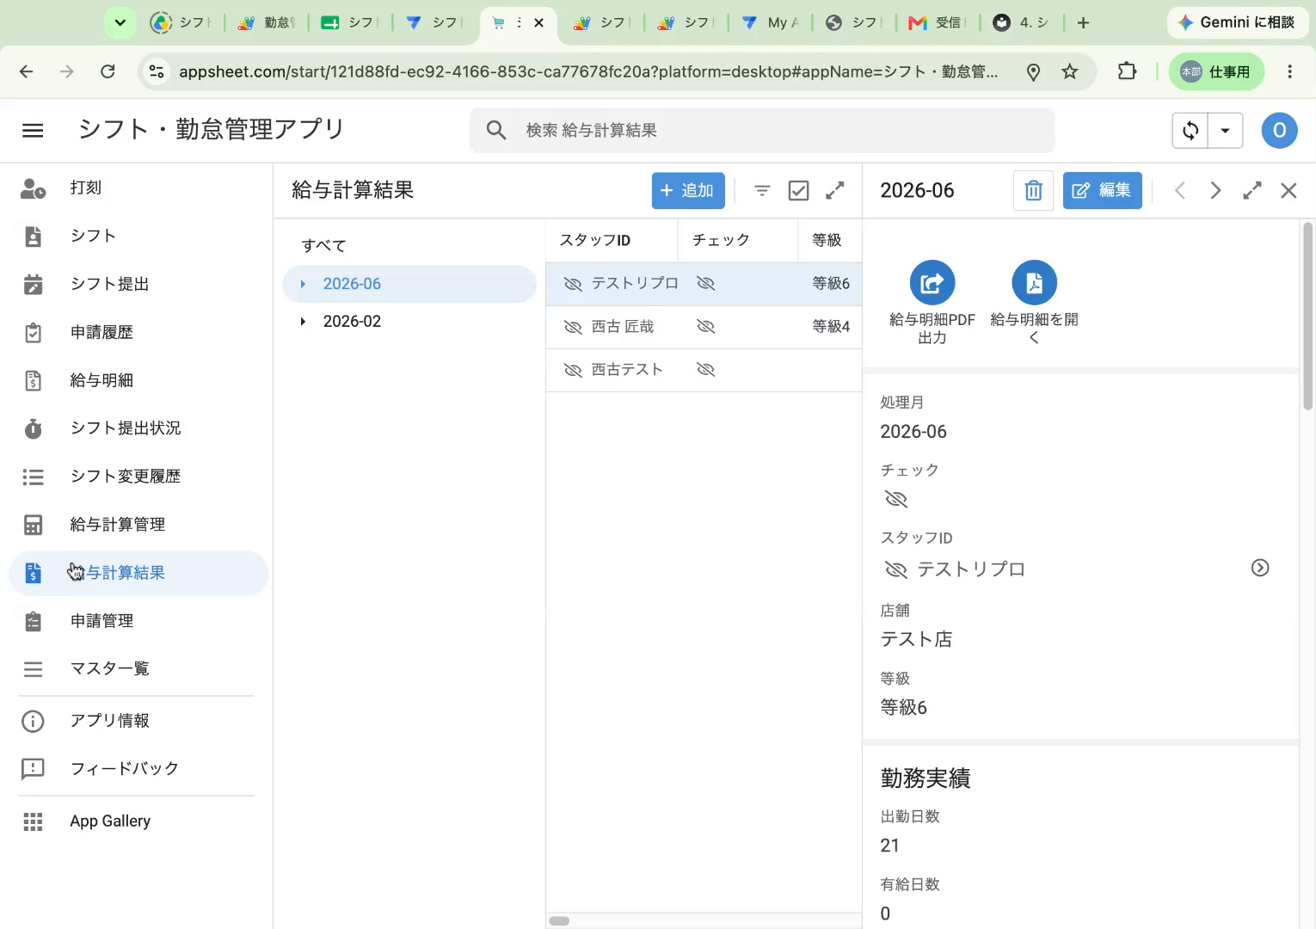Click the table horizontal scrollbar thumb
The image size is (1316, 929).
tap(559, 921)
